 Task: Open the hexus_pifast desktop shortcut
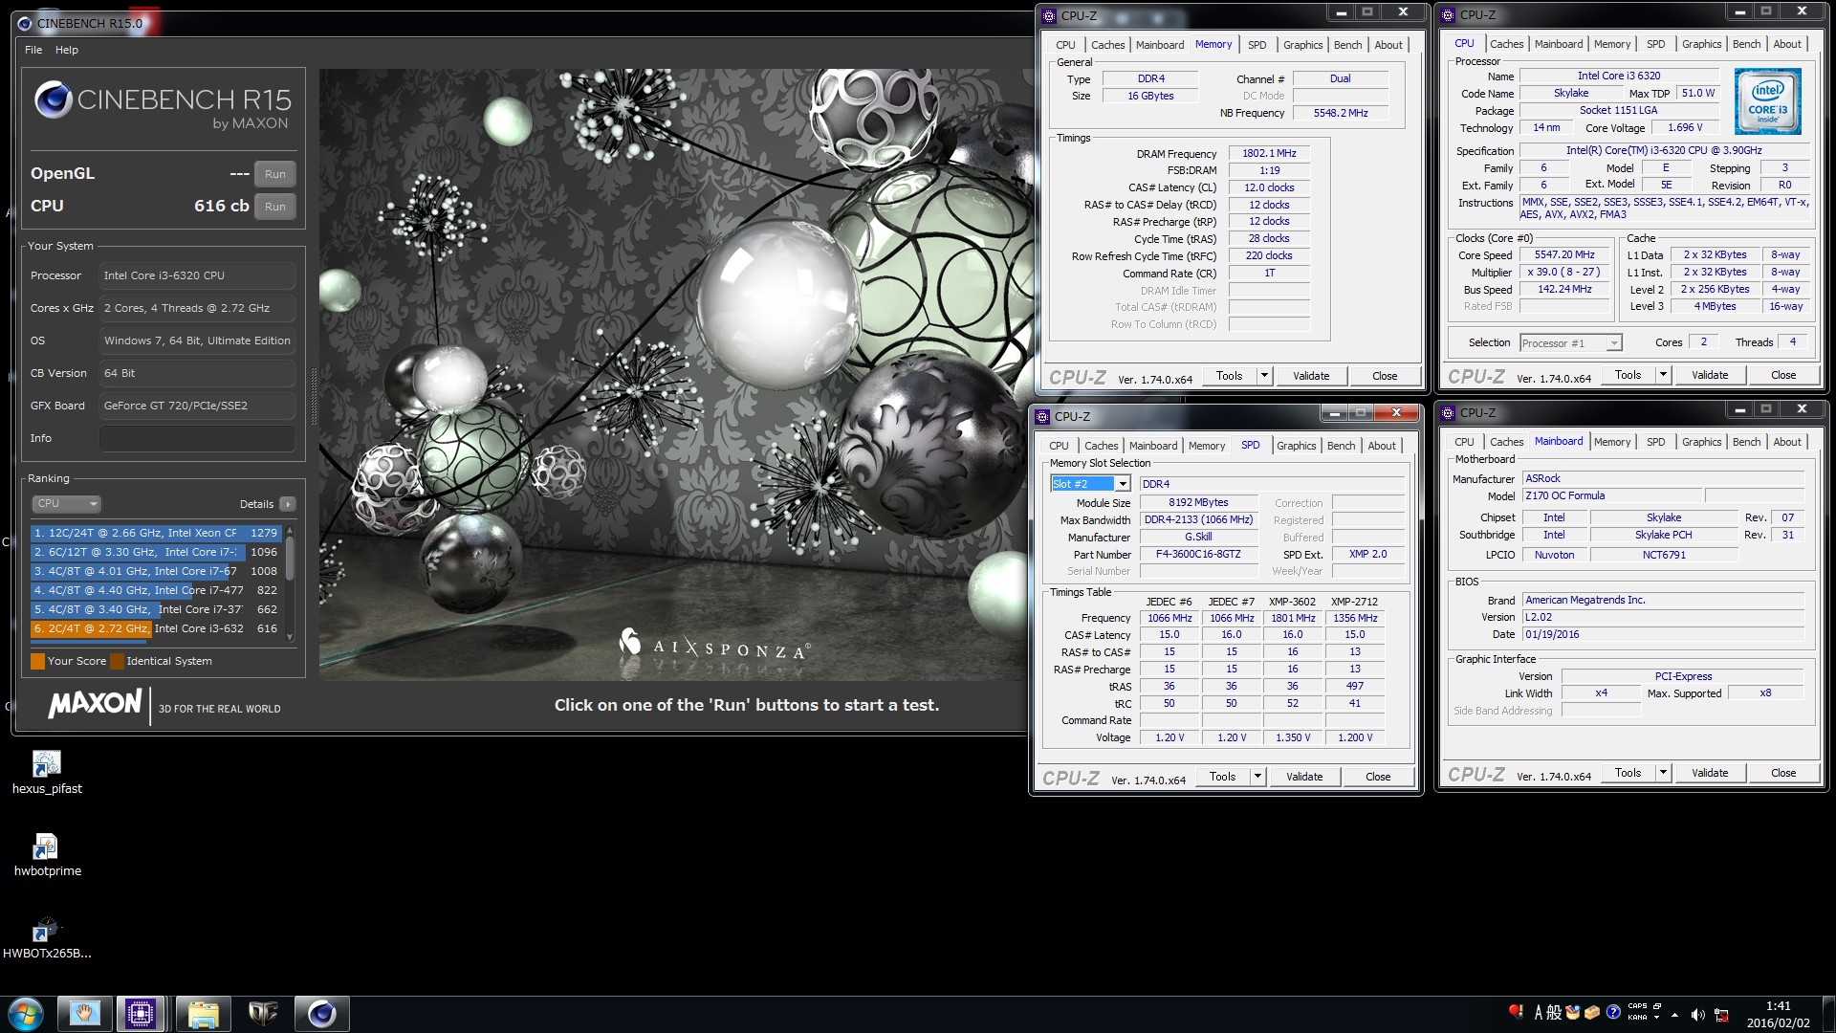[x=47, y=773]
